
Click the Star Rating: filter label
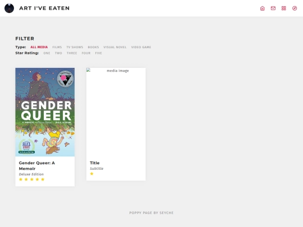click(x=27, y=53)
